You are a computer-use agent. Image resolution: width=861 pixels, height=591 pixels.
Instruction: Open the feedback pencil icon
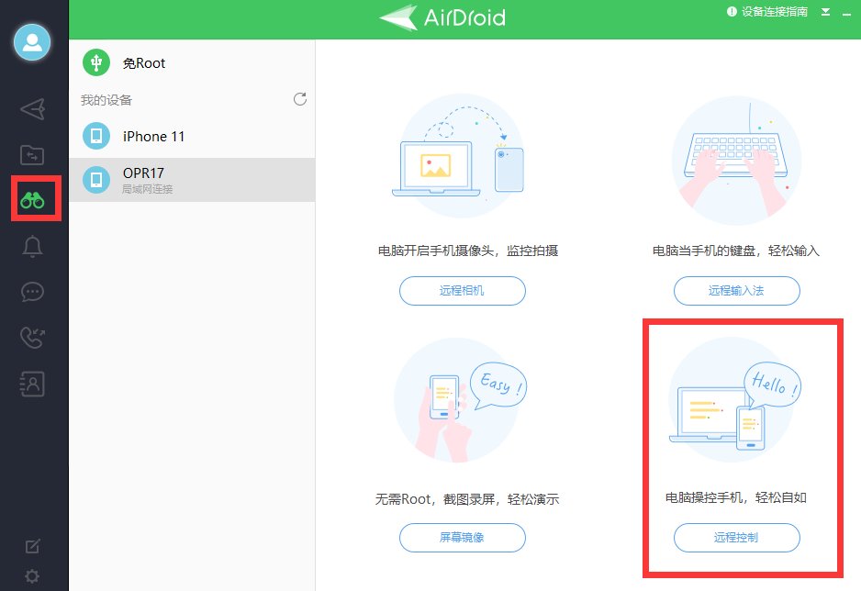[x=32, y=545]
